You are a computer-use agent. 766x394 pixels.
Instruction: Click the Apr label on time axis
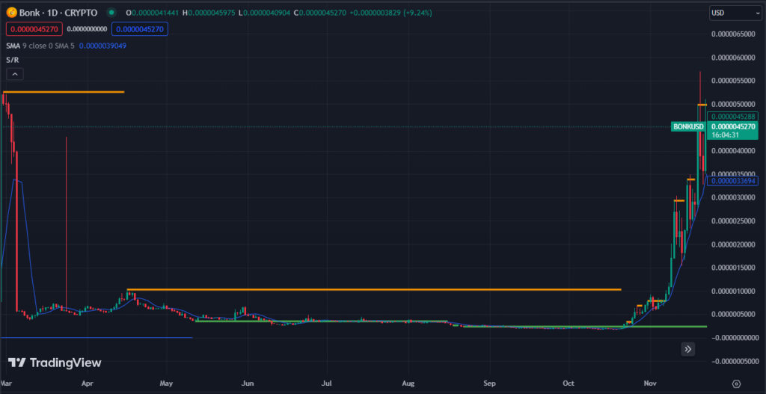click(x=88, y=384)
